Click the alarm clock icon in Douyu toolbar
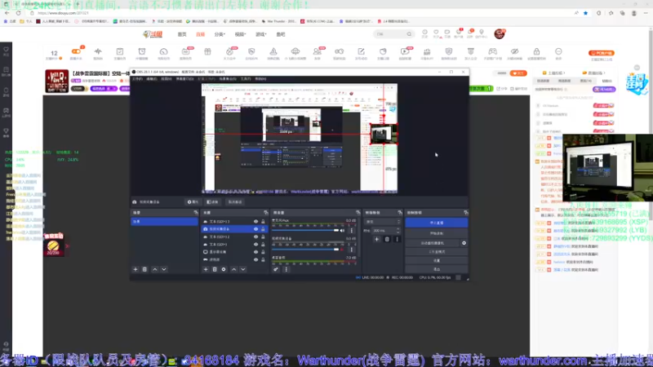653x367 pixels. [142, 51]
